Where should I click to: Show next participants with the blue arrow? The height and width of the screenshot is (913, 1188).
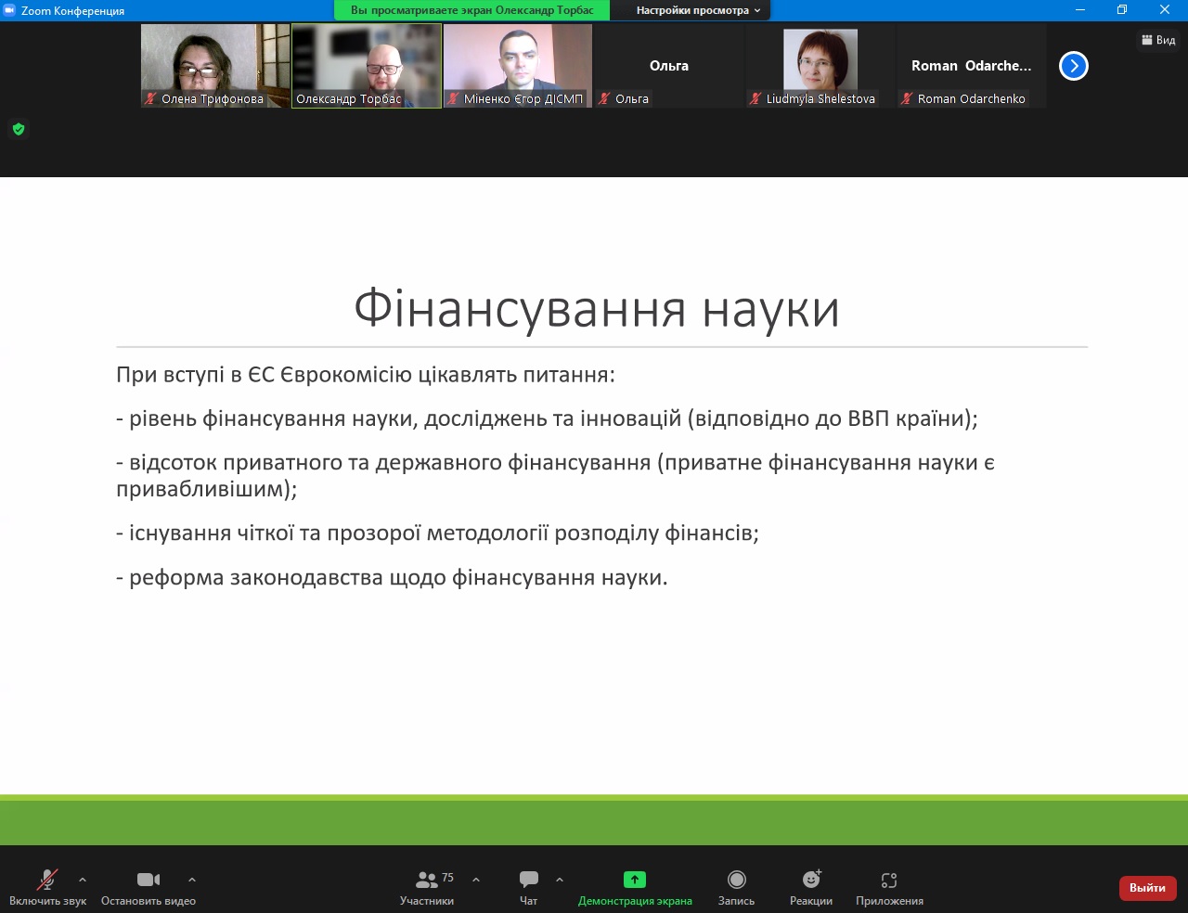1074,66
